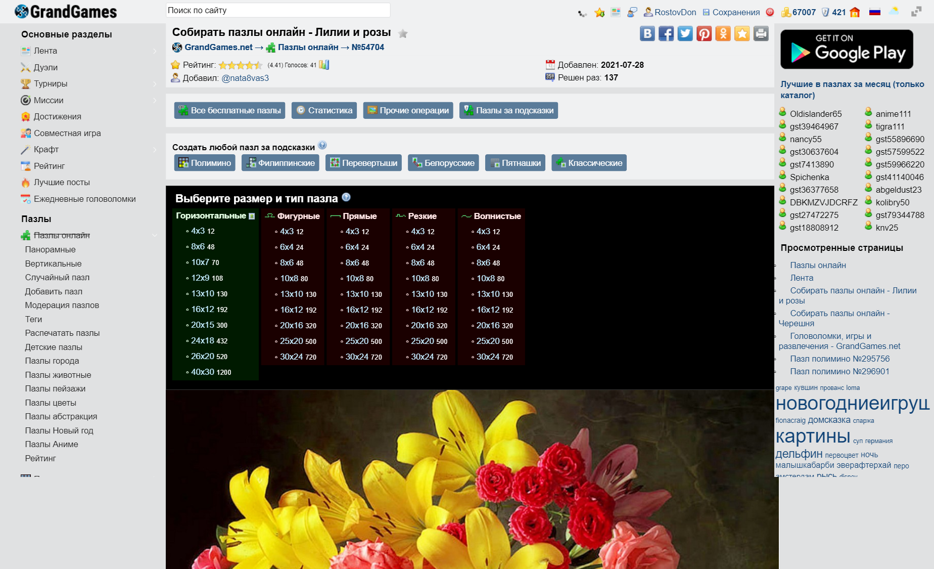Click 'Пазлы за подсказки' button
The image size is (934, 569).
508,110
